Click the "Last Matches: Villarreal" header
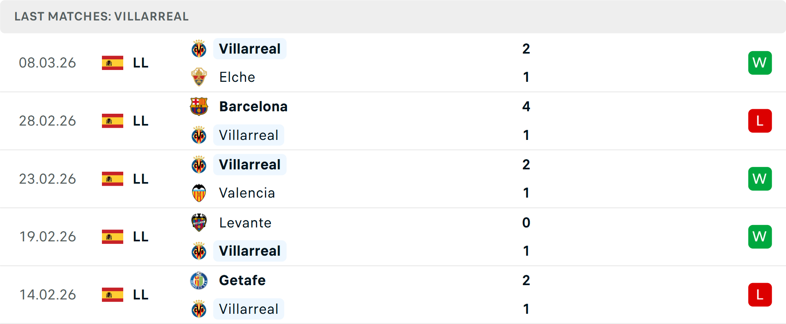The width and height of the screenshot is (786, 324). point(102,16)
